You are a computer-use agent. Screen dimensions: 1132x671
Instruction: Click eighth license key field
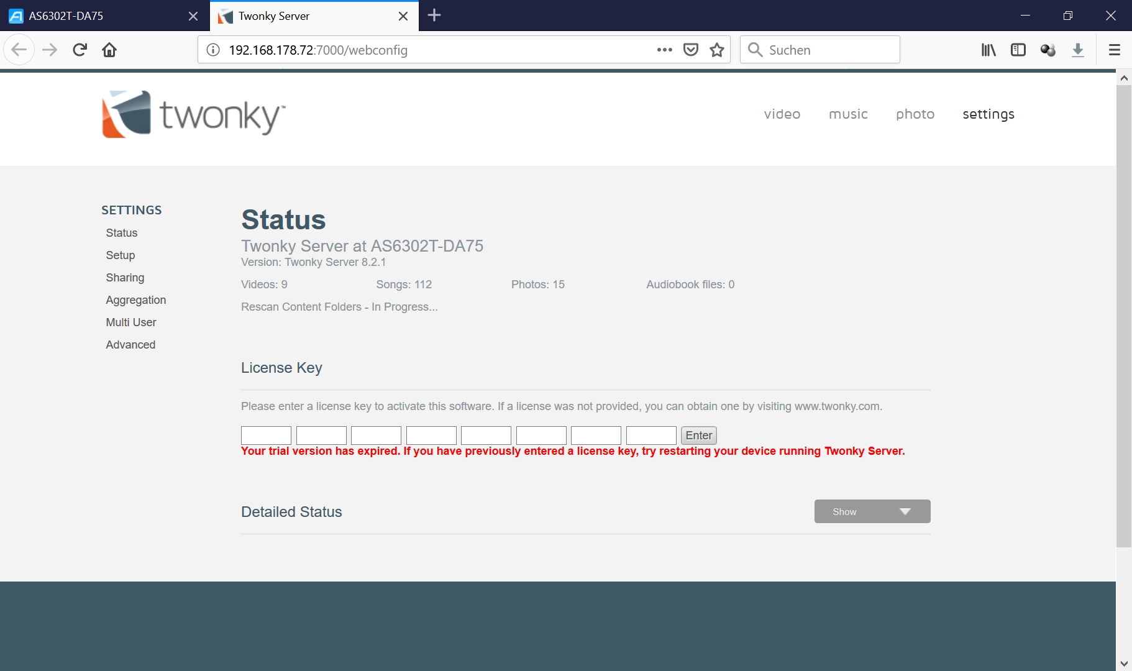point(651,436)
